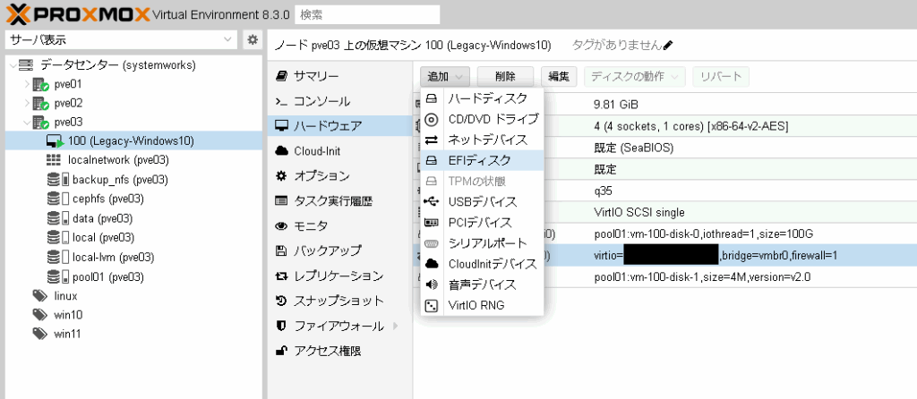The width and height of the screenshot is (917, 399).
Task: Add 音声デバイス from the menu
Action: click(483, 284)
